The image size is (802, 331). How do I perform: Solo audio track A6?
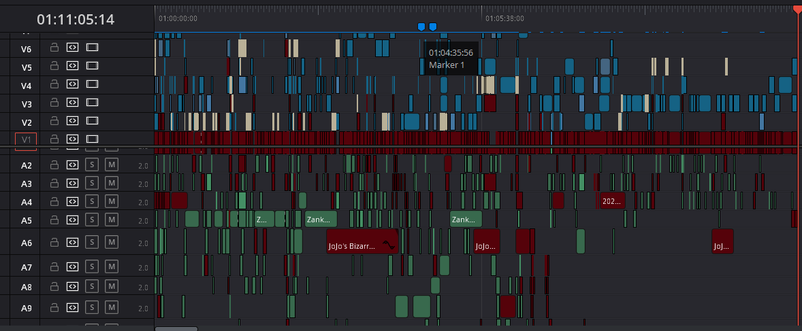pos(91,243)
